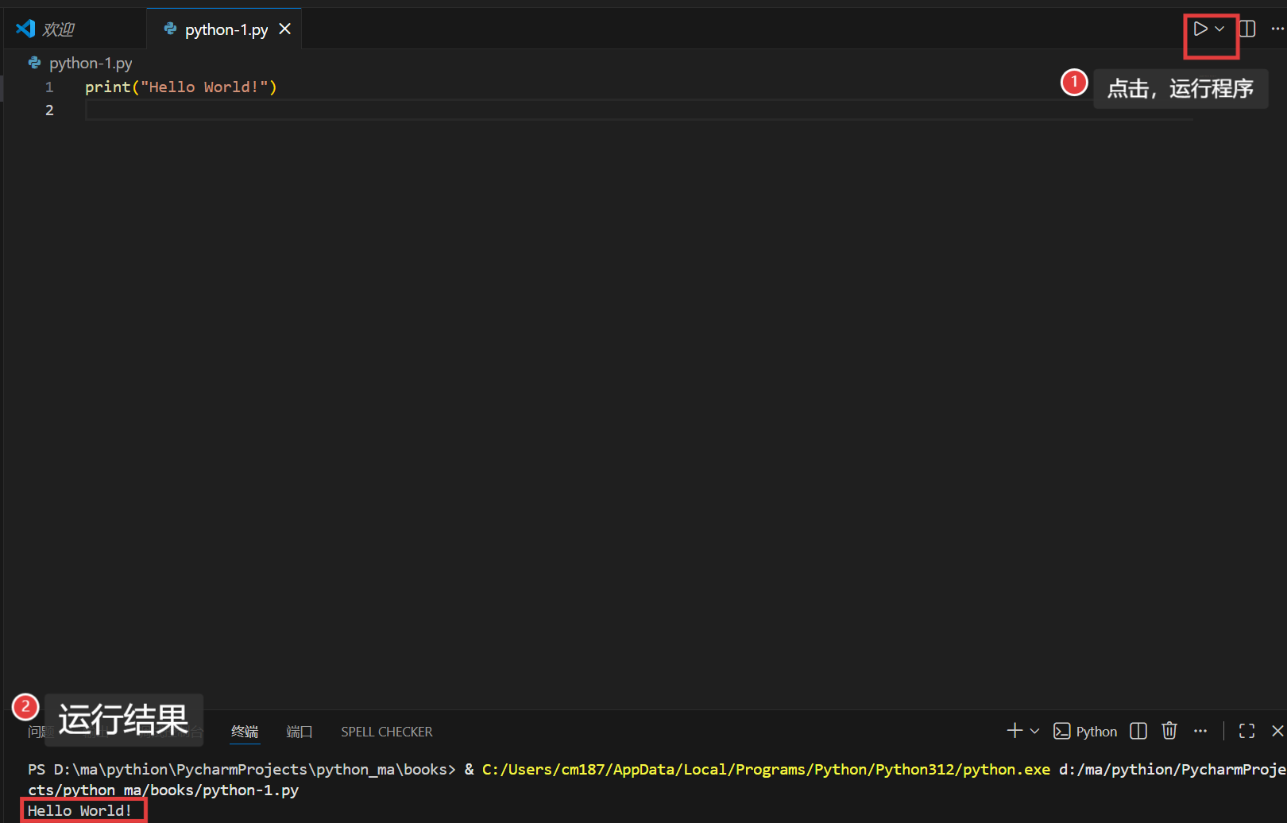Screen dimensions: 1287x823
Task: Click the line 1 number in the gutter
Action: pyautogui.click(x=49, y=87)
